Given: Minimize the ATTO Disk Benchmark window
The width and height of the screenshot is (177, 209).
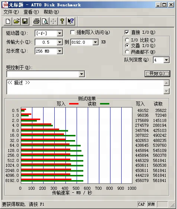Looking at the screenshot, I should click(158, 5).
